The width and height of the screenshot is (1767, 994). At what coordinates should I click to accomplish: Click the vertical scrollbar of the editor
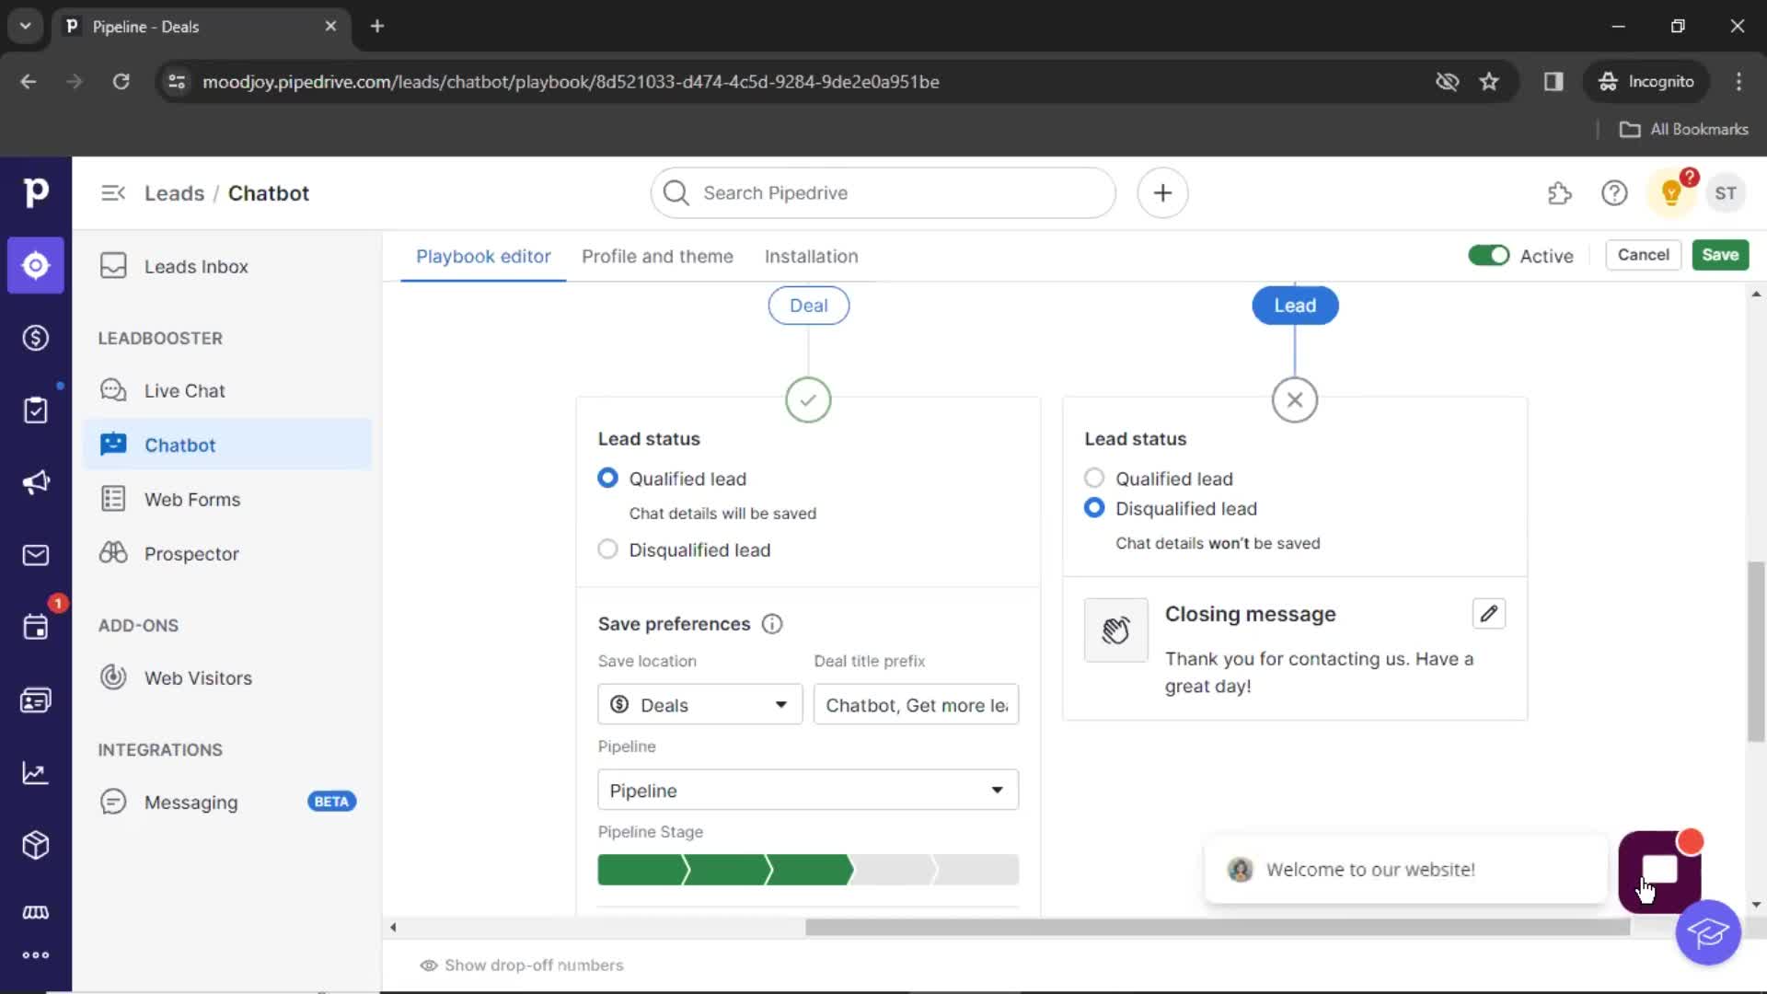[x=1756, y=652]
